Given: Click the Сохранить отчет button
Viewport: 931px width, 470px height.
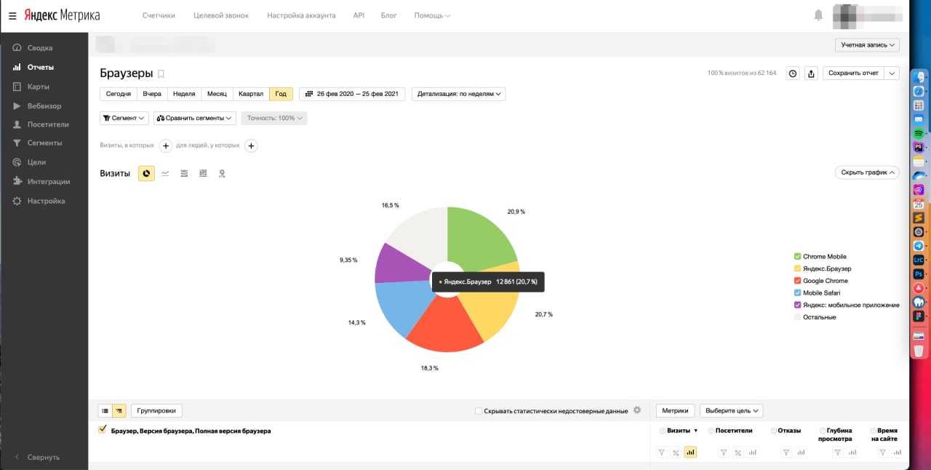Looking at the screenshot, I should pyautogui.click(x=854, y=73).
